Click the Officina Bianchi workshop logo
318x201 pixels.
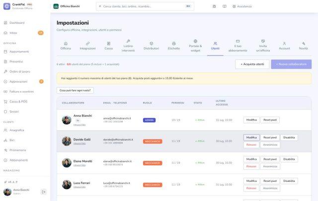56,6
